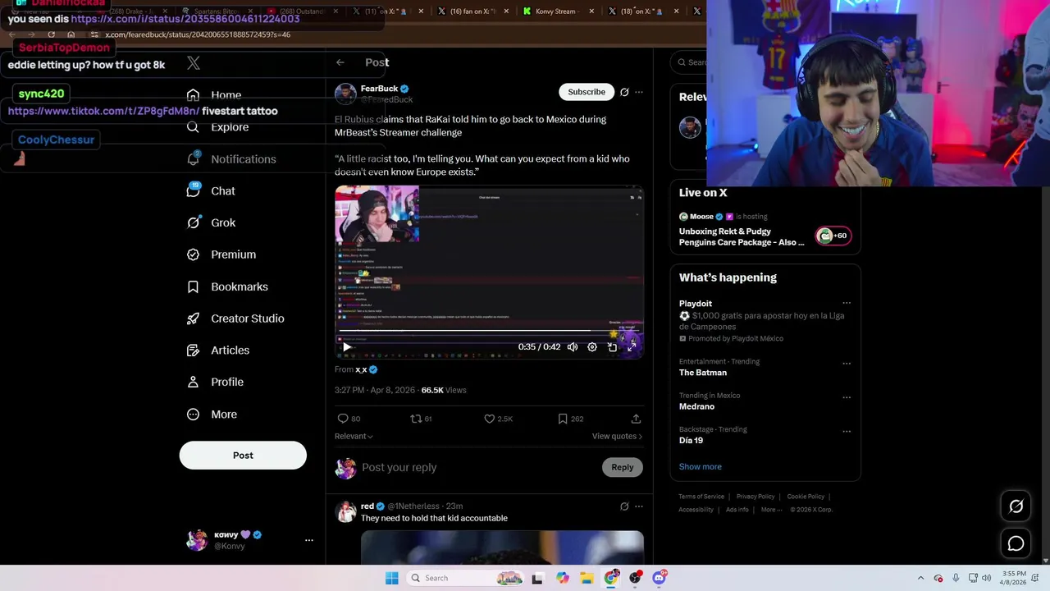Image resolution: width=1050 pixels, height=591 pixels.
Task: Expand the video to fullscreen
Action: pyautogui.click(x=632, y=347)
